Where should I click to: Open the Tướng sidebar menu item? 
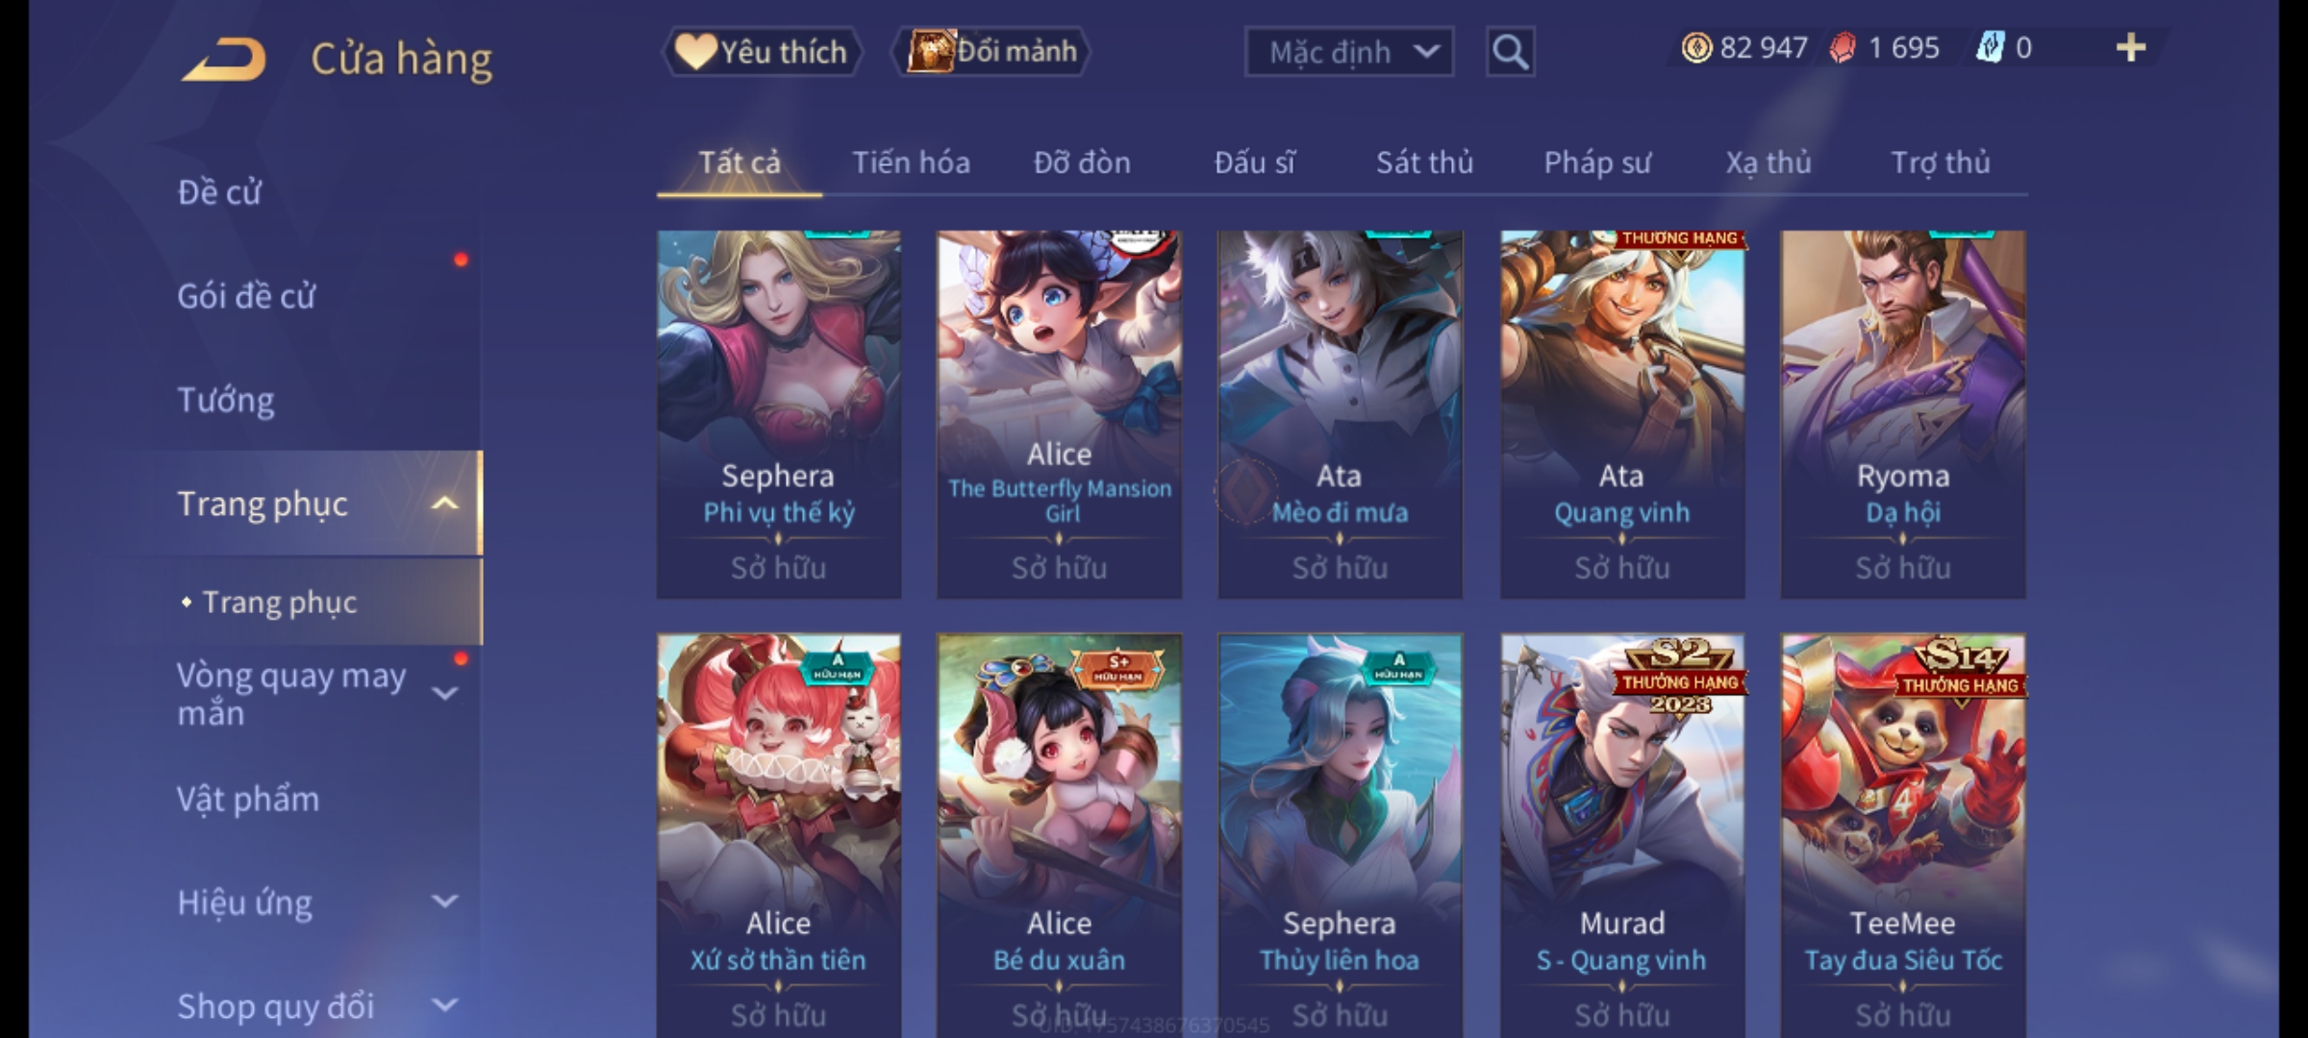[226, 400]
